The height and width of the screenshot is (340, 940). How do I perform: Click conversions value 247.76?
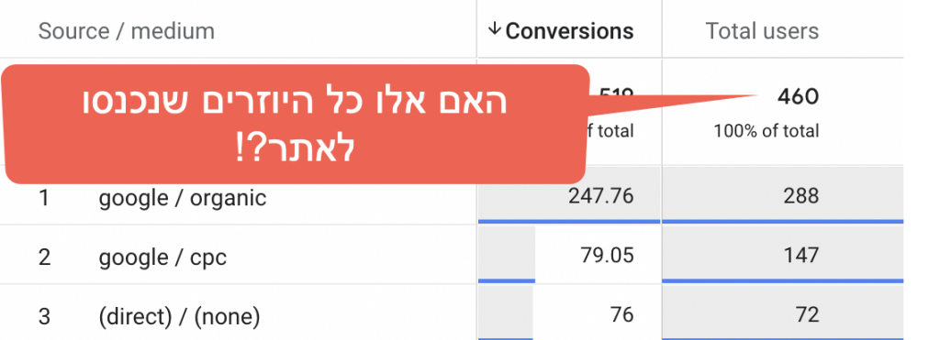(600, 196)
